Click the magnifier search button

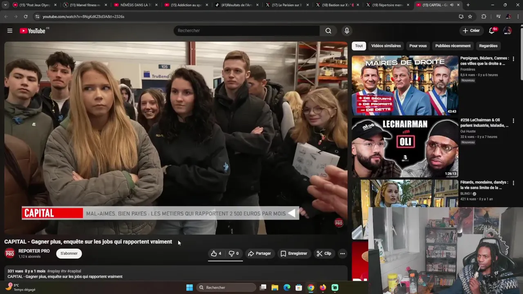(328, 31)
